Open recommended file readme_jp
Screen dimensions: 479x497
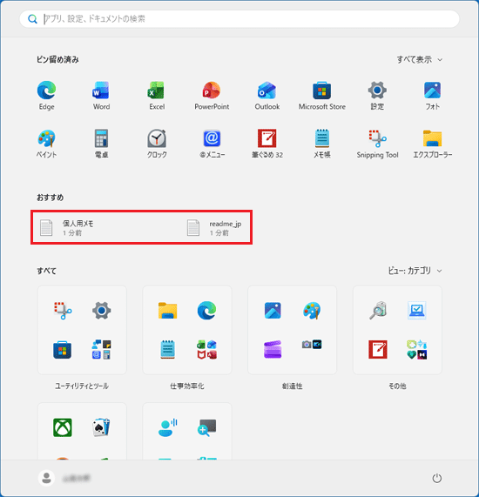coord(214,228)
